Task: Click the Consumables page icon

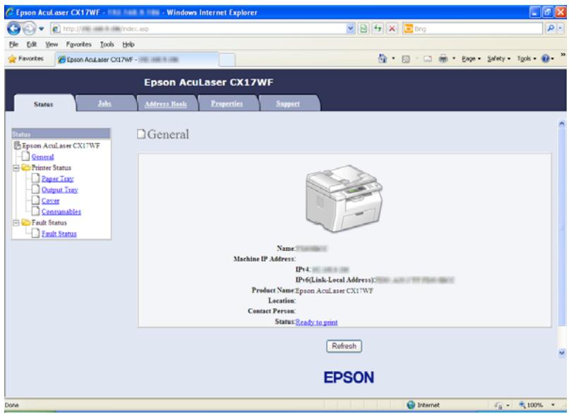Action: click(x=35, y=211)
